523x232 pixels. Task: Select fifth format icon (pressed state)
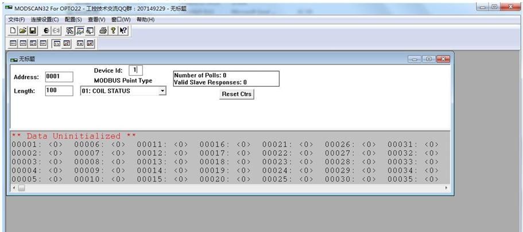click(57, 44)
